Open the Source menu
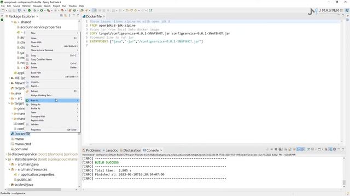 (x=16, y=6)
